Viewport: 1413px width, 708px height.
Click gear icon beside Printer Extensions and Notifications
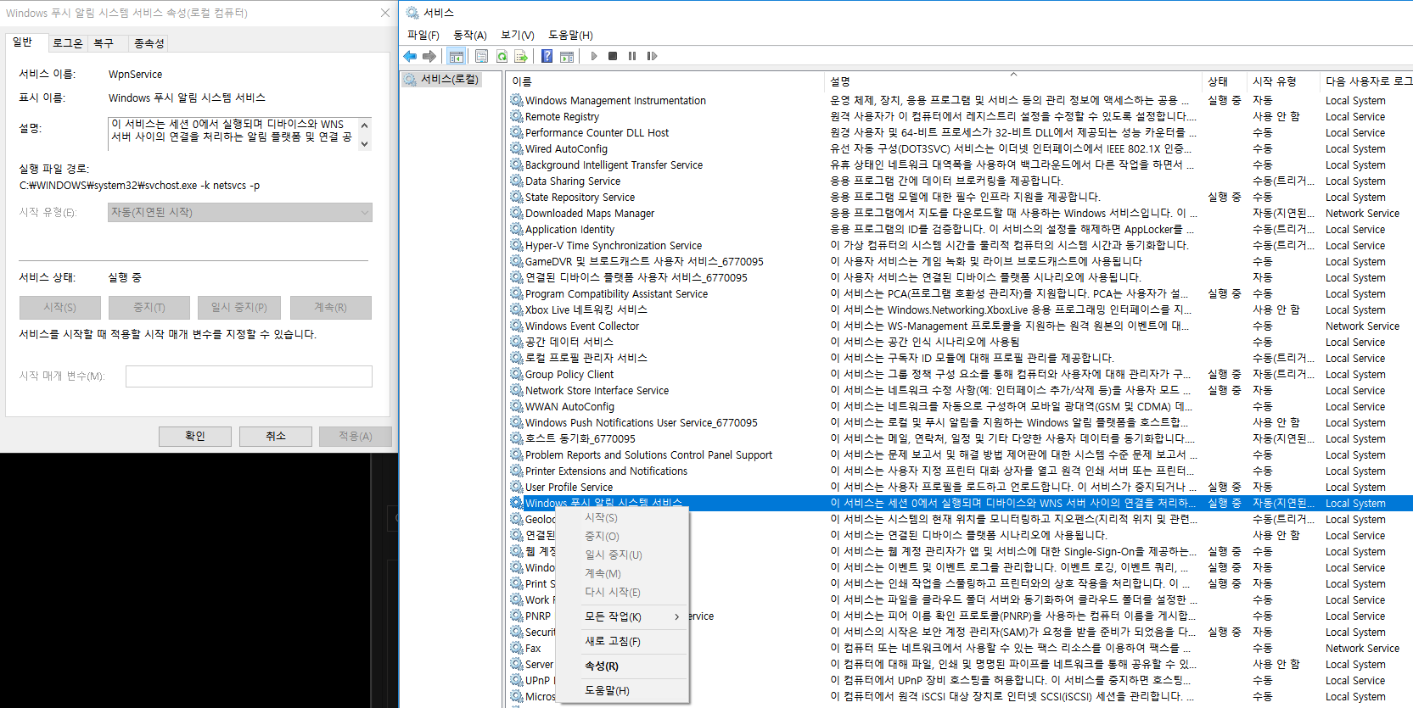516,471
